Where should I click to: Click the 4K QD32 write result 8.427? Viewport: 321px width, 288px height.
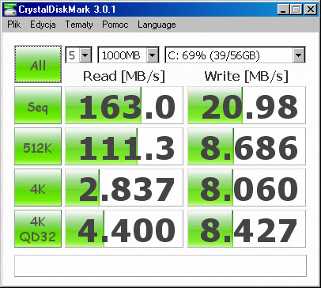(247, 229)
